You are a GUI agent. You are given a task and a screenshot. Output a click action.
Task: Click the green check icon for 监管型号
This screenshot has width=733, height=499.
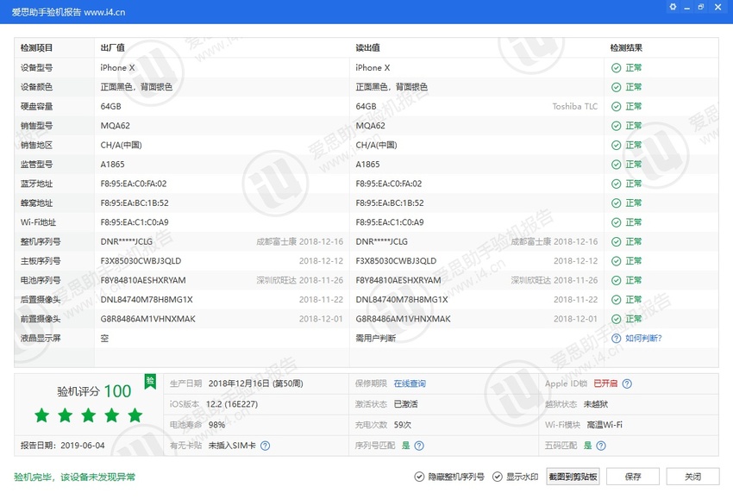coord(616,165)
